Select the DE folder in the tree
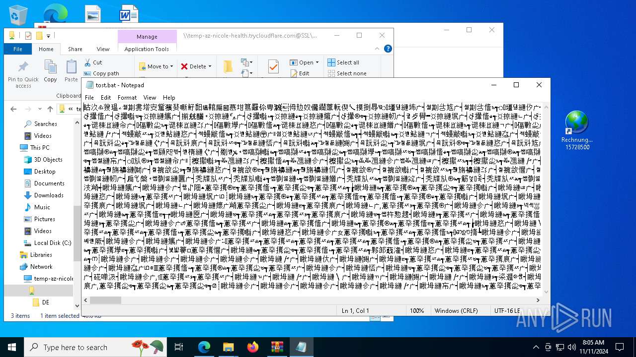This screenshot has width=636, height=357. 45,302
